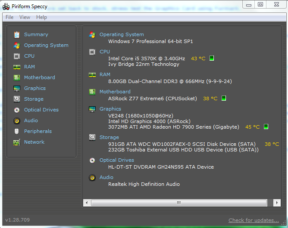The height and width of the screenshot is (228, 288).
Task: Select the Summary section in sidebar
Action: pos(36,34)
